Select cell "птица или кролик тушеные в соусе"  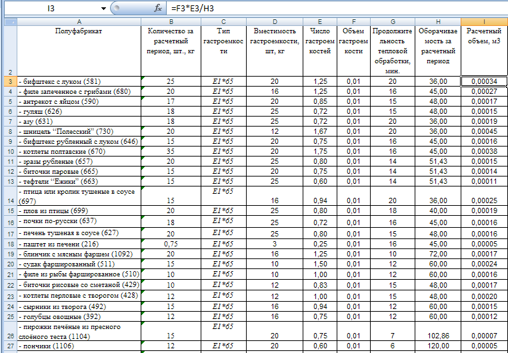(x=79, y=196)
